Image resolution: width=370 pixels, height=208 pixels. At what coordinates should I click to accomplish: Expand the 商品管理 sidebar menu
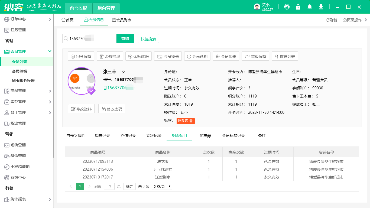(x=27, y=91)
